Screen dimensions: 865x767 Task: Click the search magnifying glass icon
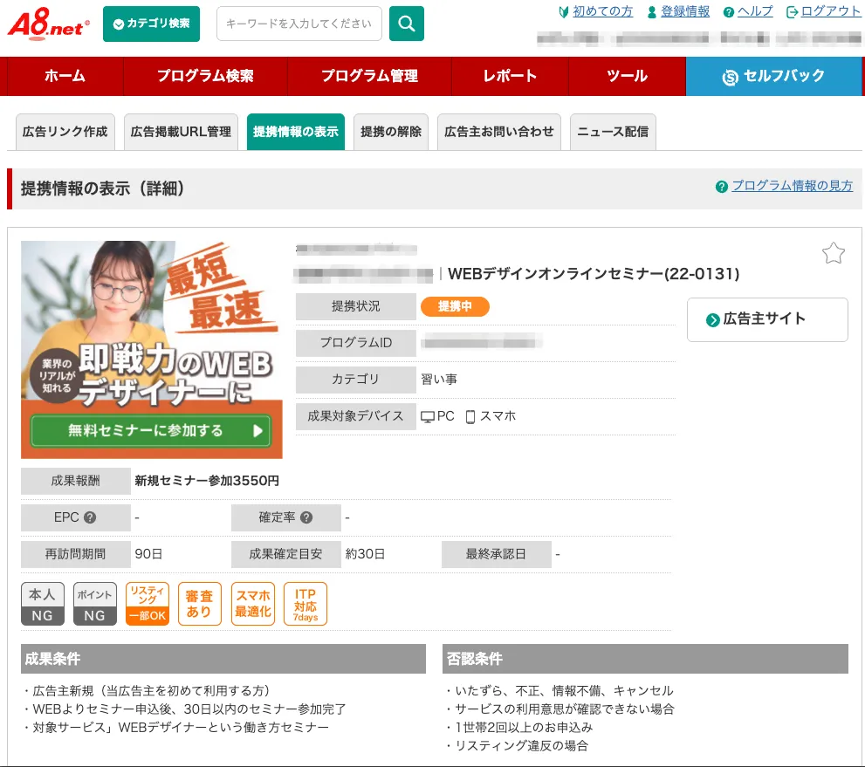coord(406,24)
